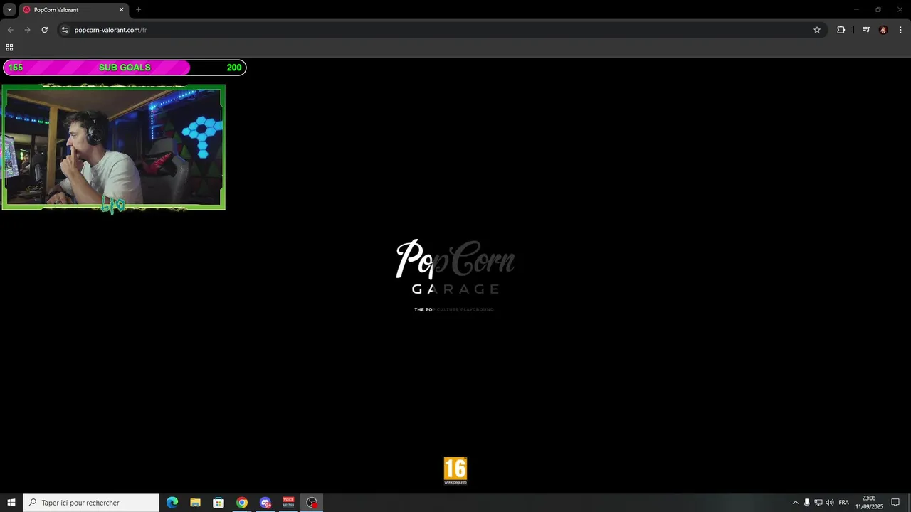The height and width of the screenshot is (512, 911).
Task: Open the Windows notification center
Action: [895, 503]
